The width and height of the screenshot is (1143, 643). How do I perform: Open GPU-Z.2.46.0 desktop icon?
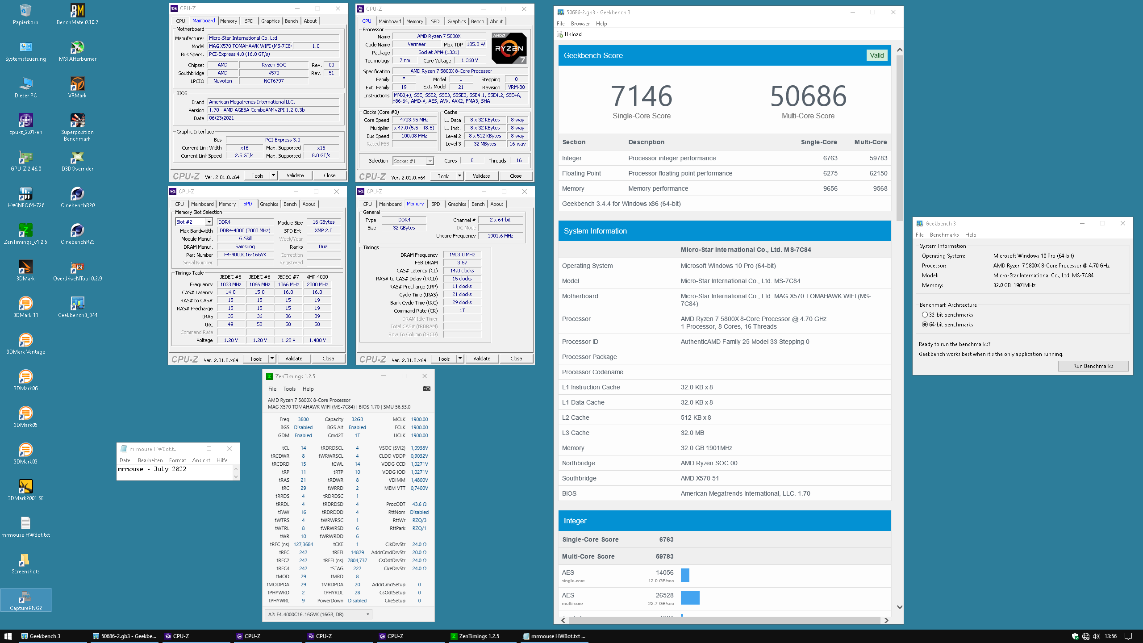(x=25, y=161)
